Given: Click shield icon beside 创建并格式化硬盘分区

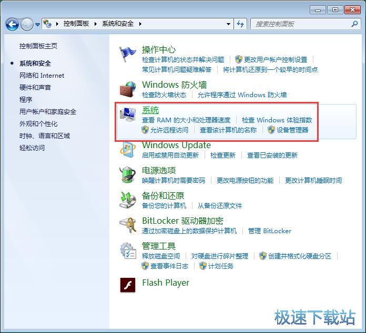Looking at the screenshot, I should coord(263,256).
